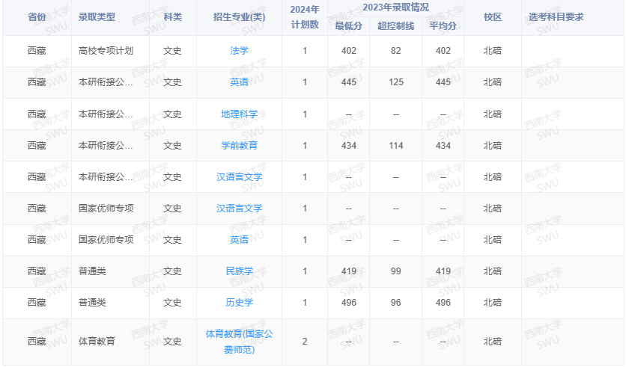Select the 平均分 value 434 in 学前教育 row

pos(443,146)
